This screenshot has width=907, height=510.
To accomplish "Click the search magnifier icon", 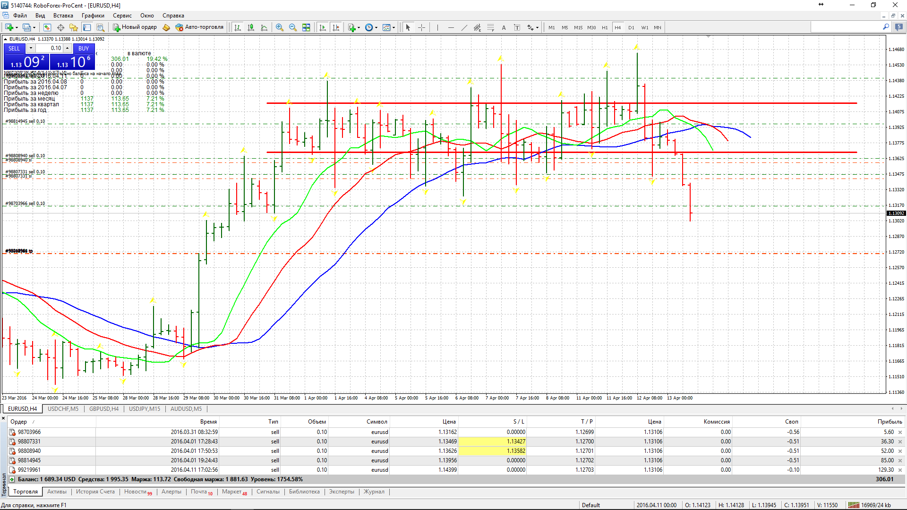I will pyautogui.click(x=886, y=27).
